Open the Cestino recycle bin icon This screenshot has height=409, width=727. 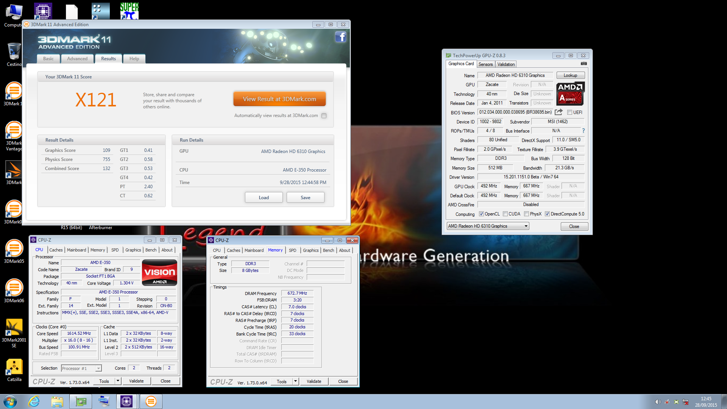point(14,55)
